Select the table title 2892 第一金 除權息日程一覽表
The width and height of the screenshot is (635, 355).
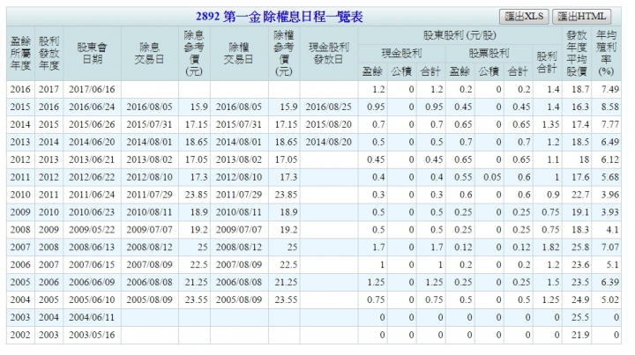point(279,17)
